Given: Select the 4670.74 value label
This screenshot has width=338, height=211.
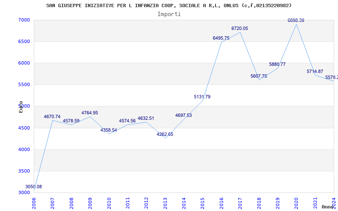Looking at the screenshot, I should [x=52, y=116].
